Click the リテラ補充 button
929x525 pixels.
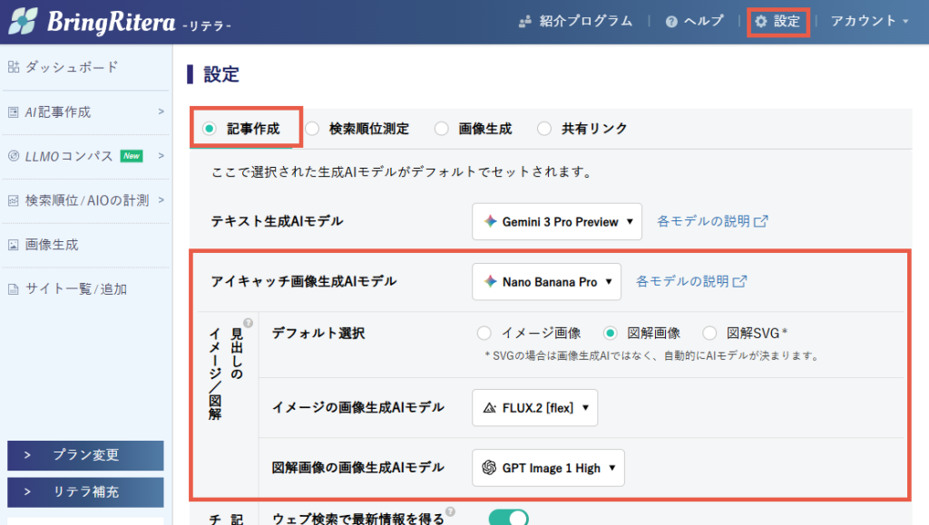(85, 491)
